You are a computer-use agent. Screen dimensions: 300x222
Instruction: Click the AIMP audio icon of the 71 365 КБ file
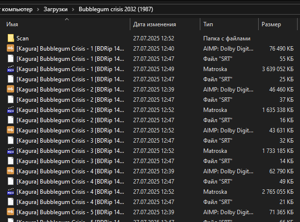[11, 212]
